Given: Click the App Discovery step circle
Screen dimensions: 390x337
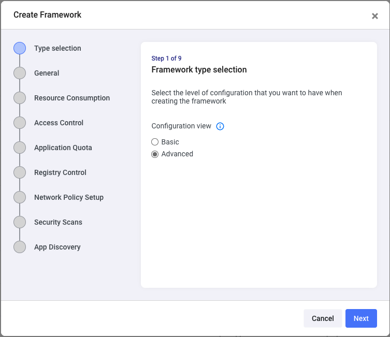Looking at the screenshot, I should (x=20, y=247).
